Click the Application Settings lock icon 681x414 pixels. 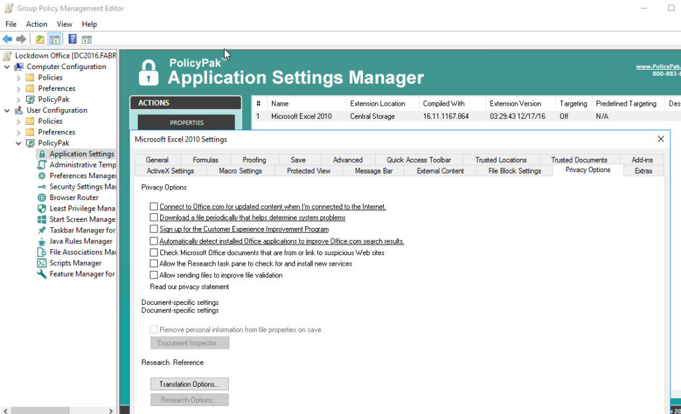point(42,154)
